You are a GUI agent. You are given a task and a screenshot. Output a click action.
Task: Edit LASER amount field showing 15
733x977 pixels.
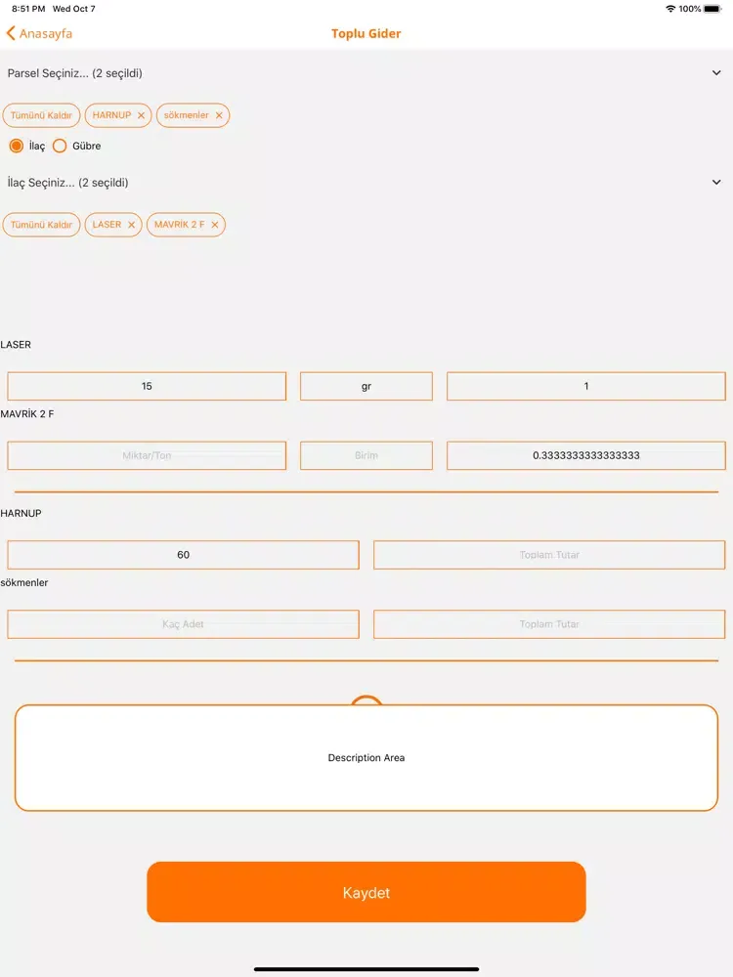click(147, 386)
